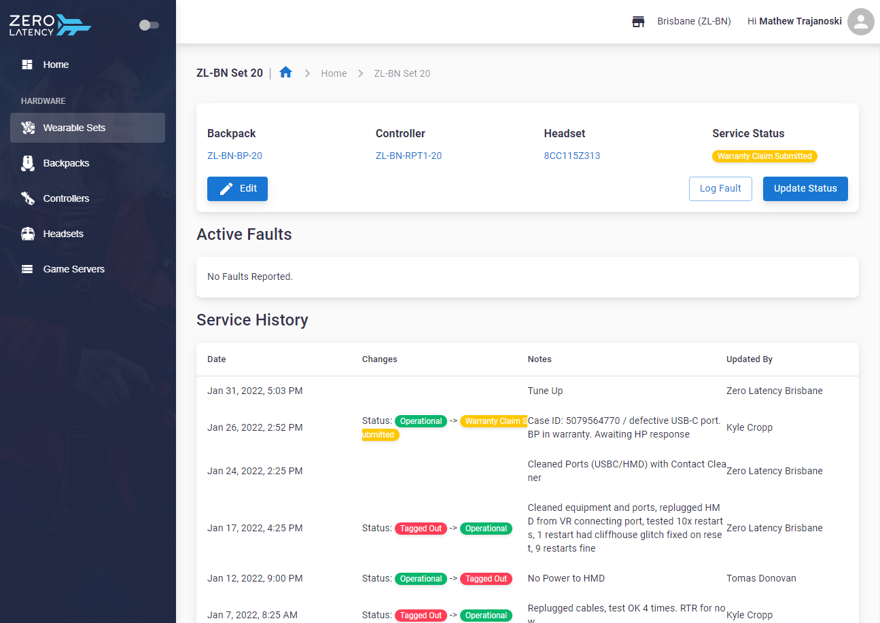Click the Cleaned Ports with Contact Cleaner note
Image resolution: width=880 pixels, height=623 pixels.
point(627,471)
